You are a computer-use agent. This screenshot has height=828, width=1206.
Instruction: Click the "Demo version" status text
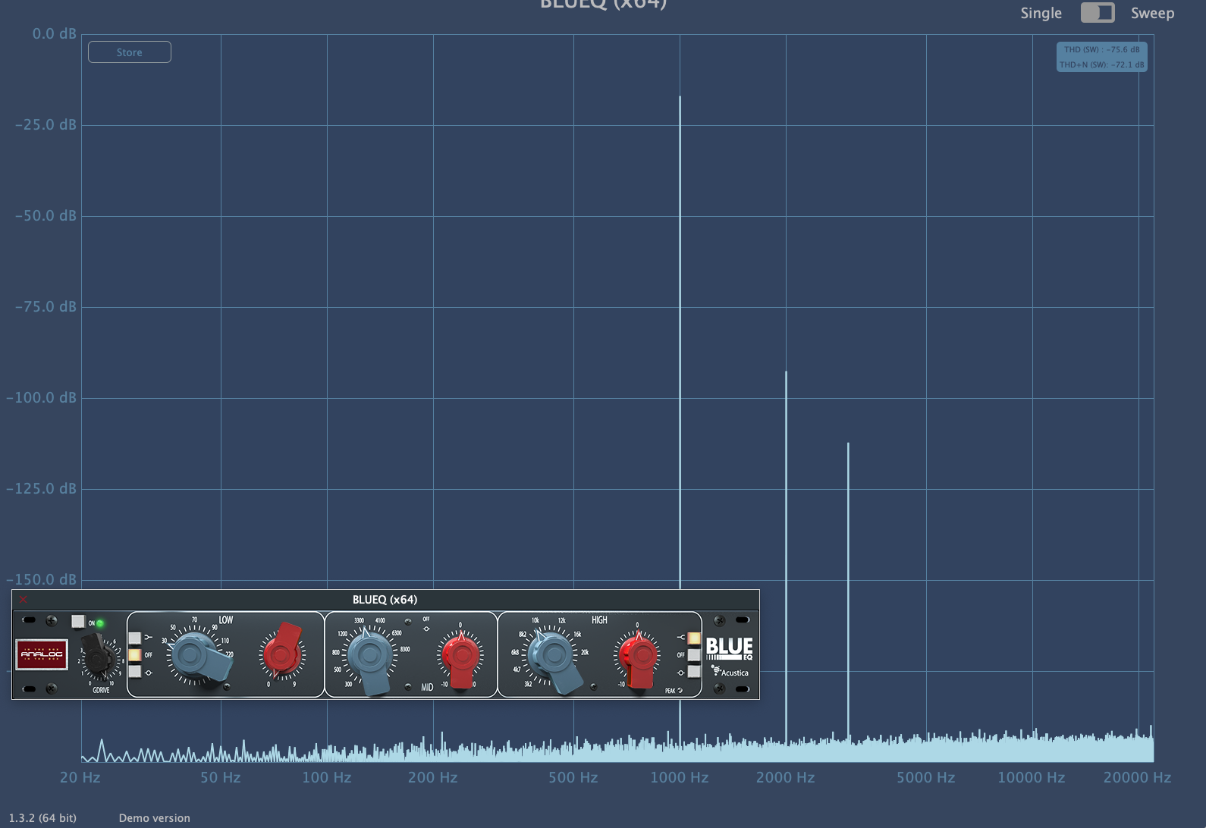155,818
